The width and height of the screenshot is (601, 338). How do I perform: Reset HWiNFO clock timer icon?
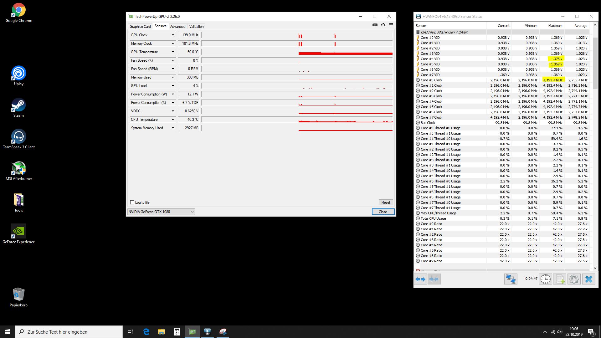545,279
